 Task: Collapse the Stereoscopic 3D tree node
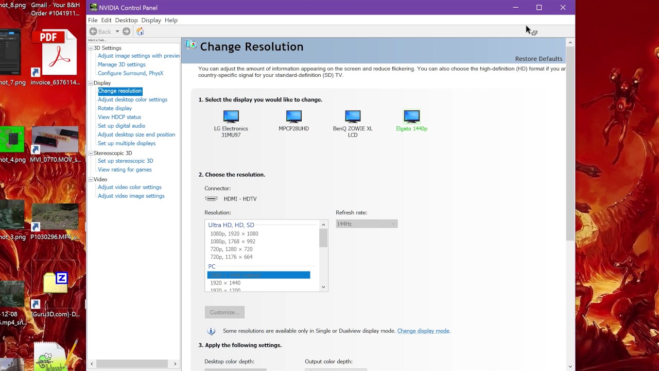[x=91, y=153]
